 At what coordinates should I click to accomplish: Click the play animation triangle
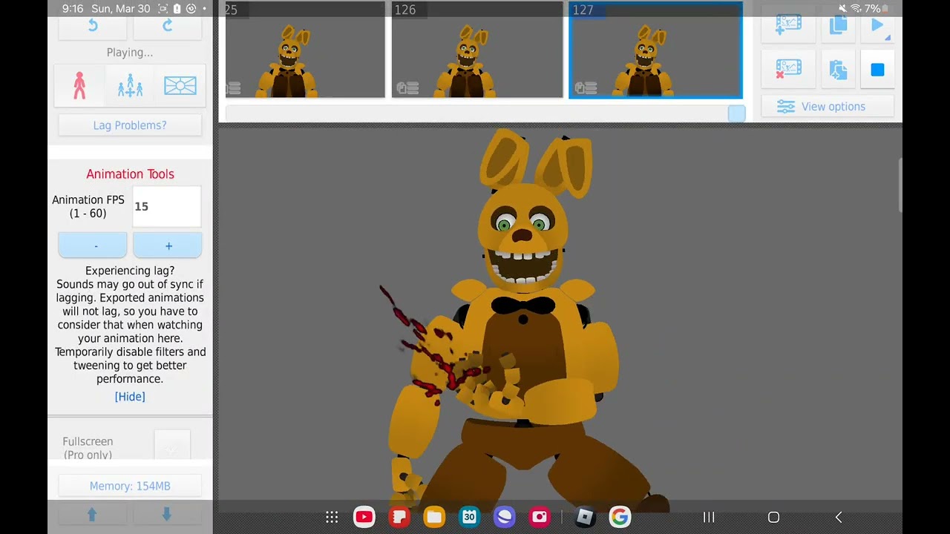click(878, 25)
